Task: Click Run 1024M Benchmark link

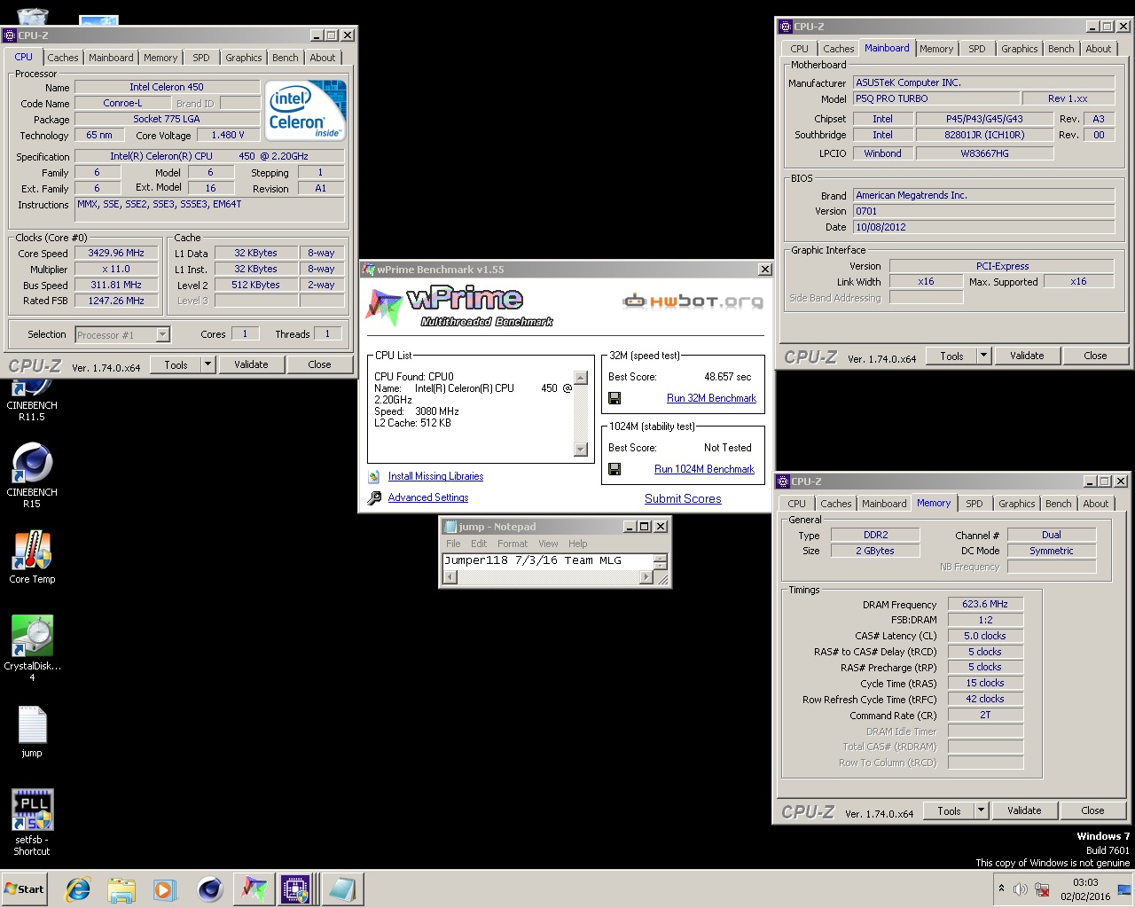Action: (704, 469)
